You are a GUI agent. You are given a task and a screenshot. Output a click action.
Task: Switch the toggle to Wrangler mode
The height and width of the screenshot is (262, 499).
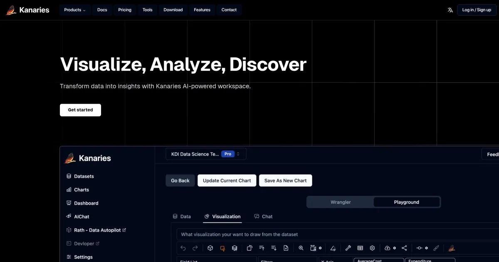click(x=341, y=202)
